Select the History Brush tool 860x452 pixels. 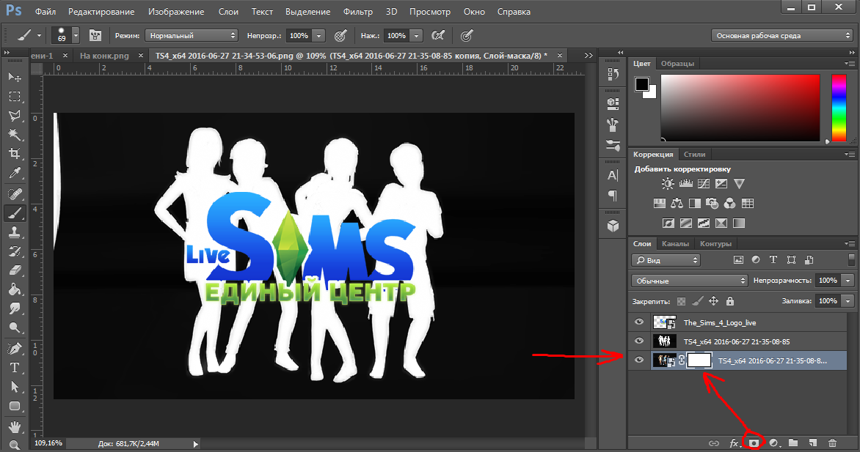coord(15,251)
